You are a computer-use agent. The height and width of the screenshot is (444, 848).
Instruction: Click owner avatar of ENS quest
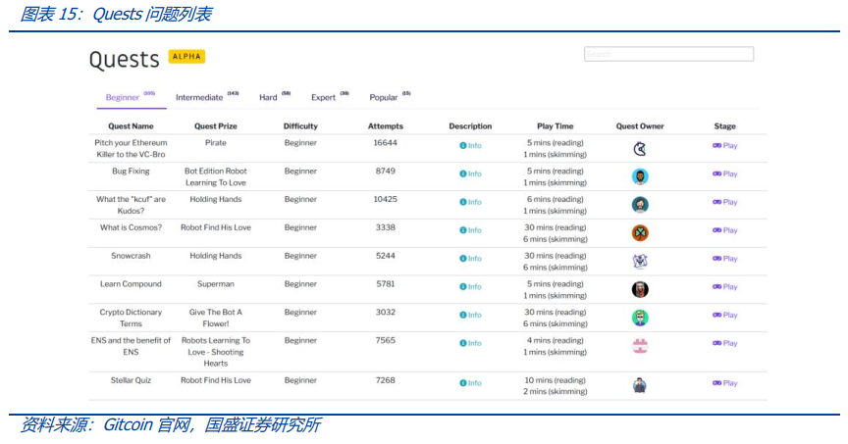(x=640, y=346)
